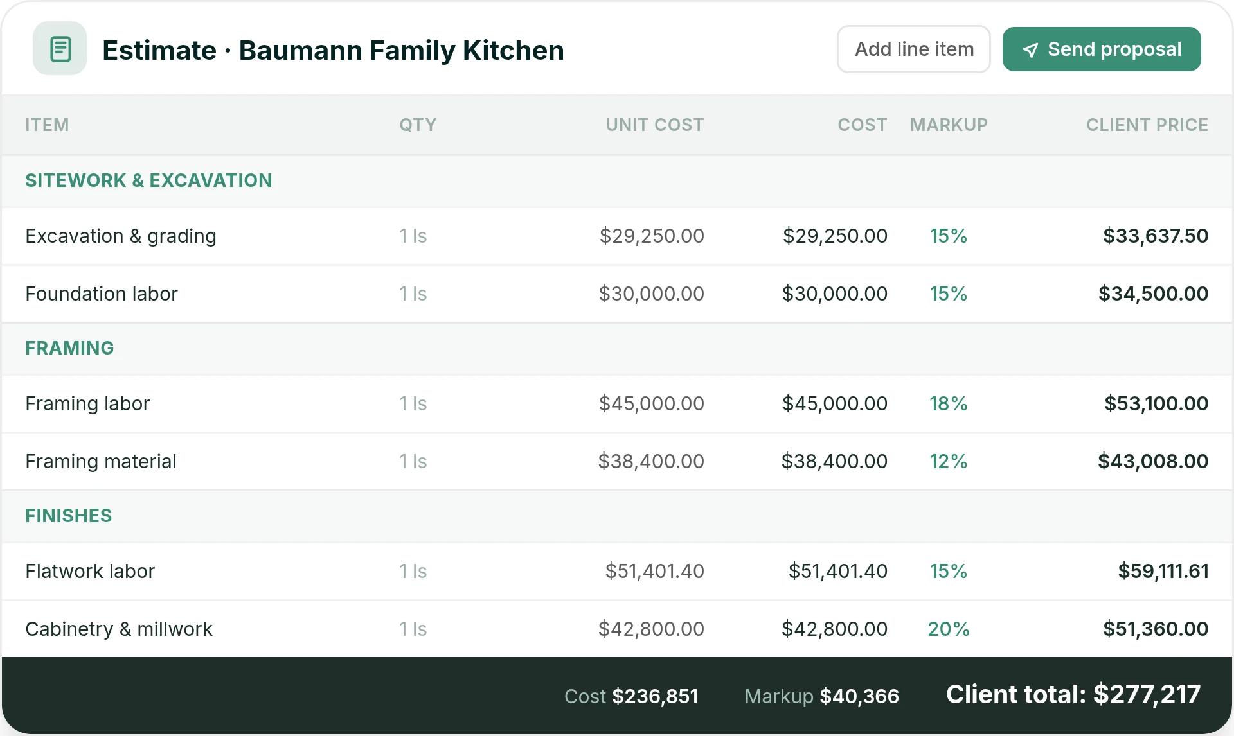Edit the 15% markup on Flatwork labor

[x=948, y=571]
